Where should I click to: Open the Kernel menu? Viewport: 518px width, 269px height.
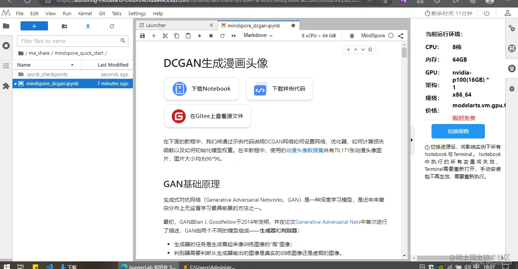point(85,13)
